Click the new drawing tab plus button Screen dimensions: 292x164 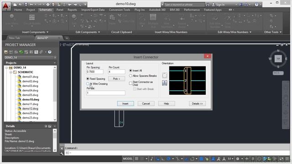[x=67, y=38]
